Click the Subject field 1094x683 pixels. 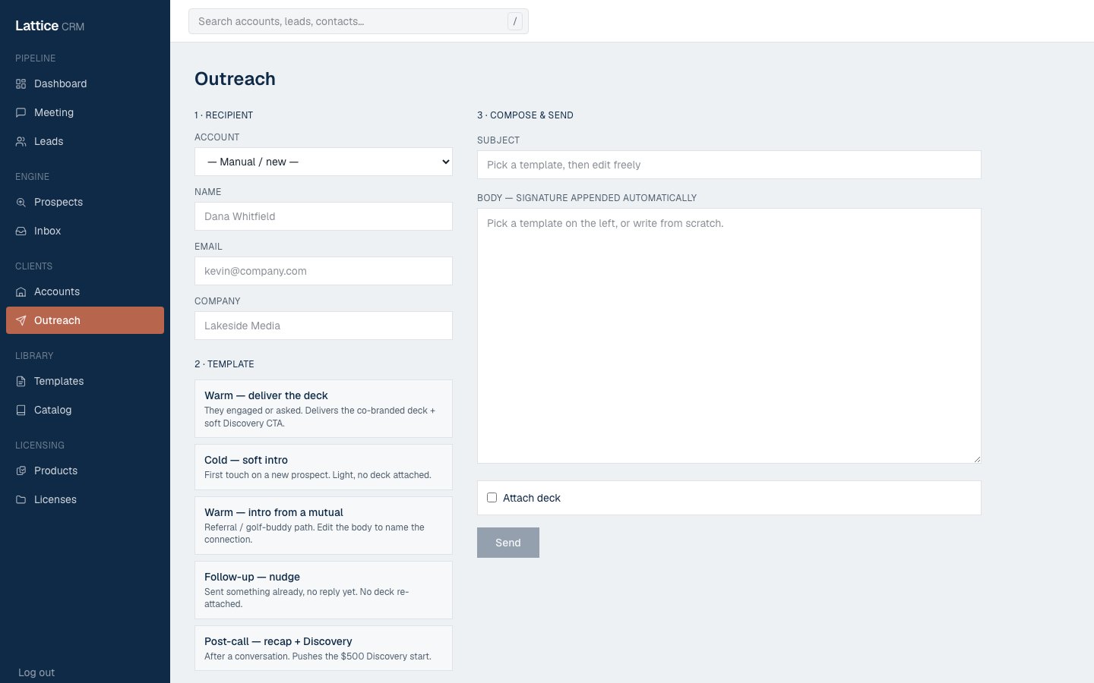[x=729, y=165]
